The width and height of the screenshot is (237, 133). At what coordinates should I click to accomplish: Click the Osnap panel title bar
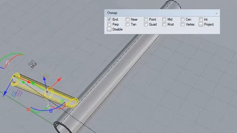point(162,13)
